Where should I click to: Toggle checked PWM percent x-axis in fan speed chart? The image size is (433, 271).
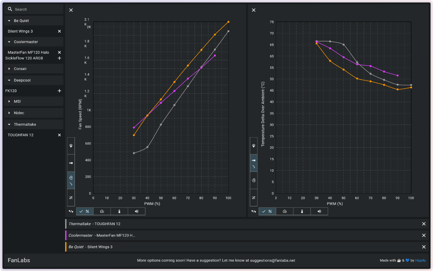click(x=85, y=211)
